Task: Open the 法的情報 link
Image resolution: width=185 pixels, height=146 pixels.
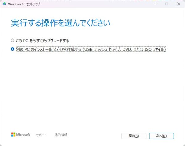Action: pos(61,135)
